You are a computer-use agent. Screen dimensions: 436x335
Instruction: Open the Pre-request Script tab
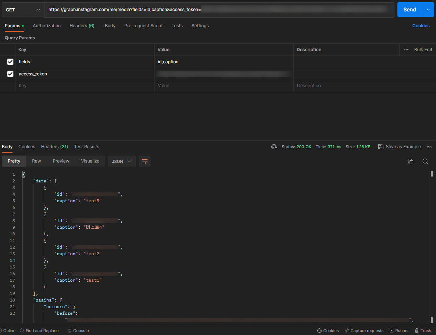143,26
